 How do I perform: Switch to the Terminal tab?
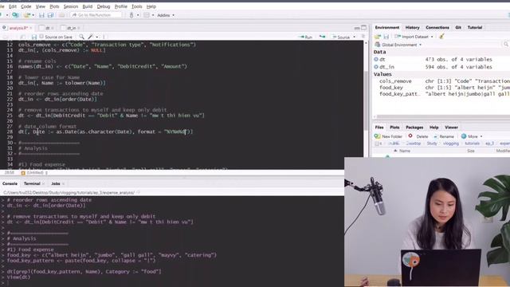click(x=32, y=183)
